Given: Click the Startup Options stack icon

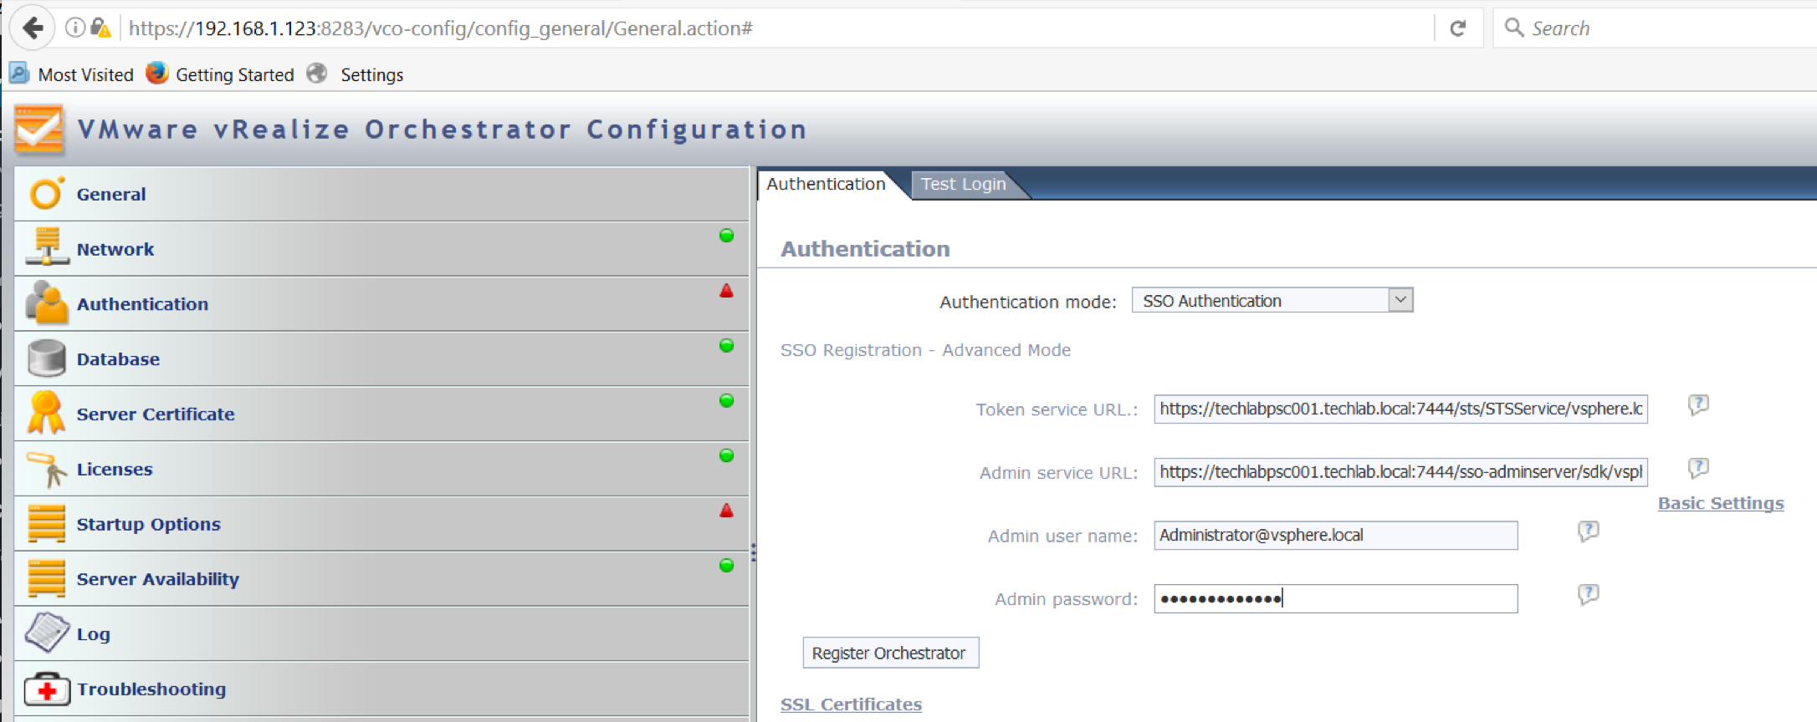Looking at the screenshot, I should [46, 523].
